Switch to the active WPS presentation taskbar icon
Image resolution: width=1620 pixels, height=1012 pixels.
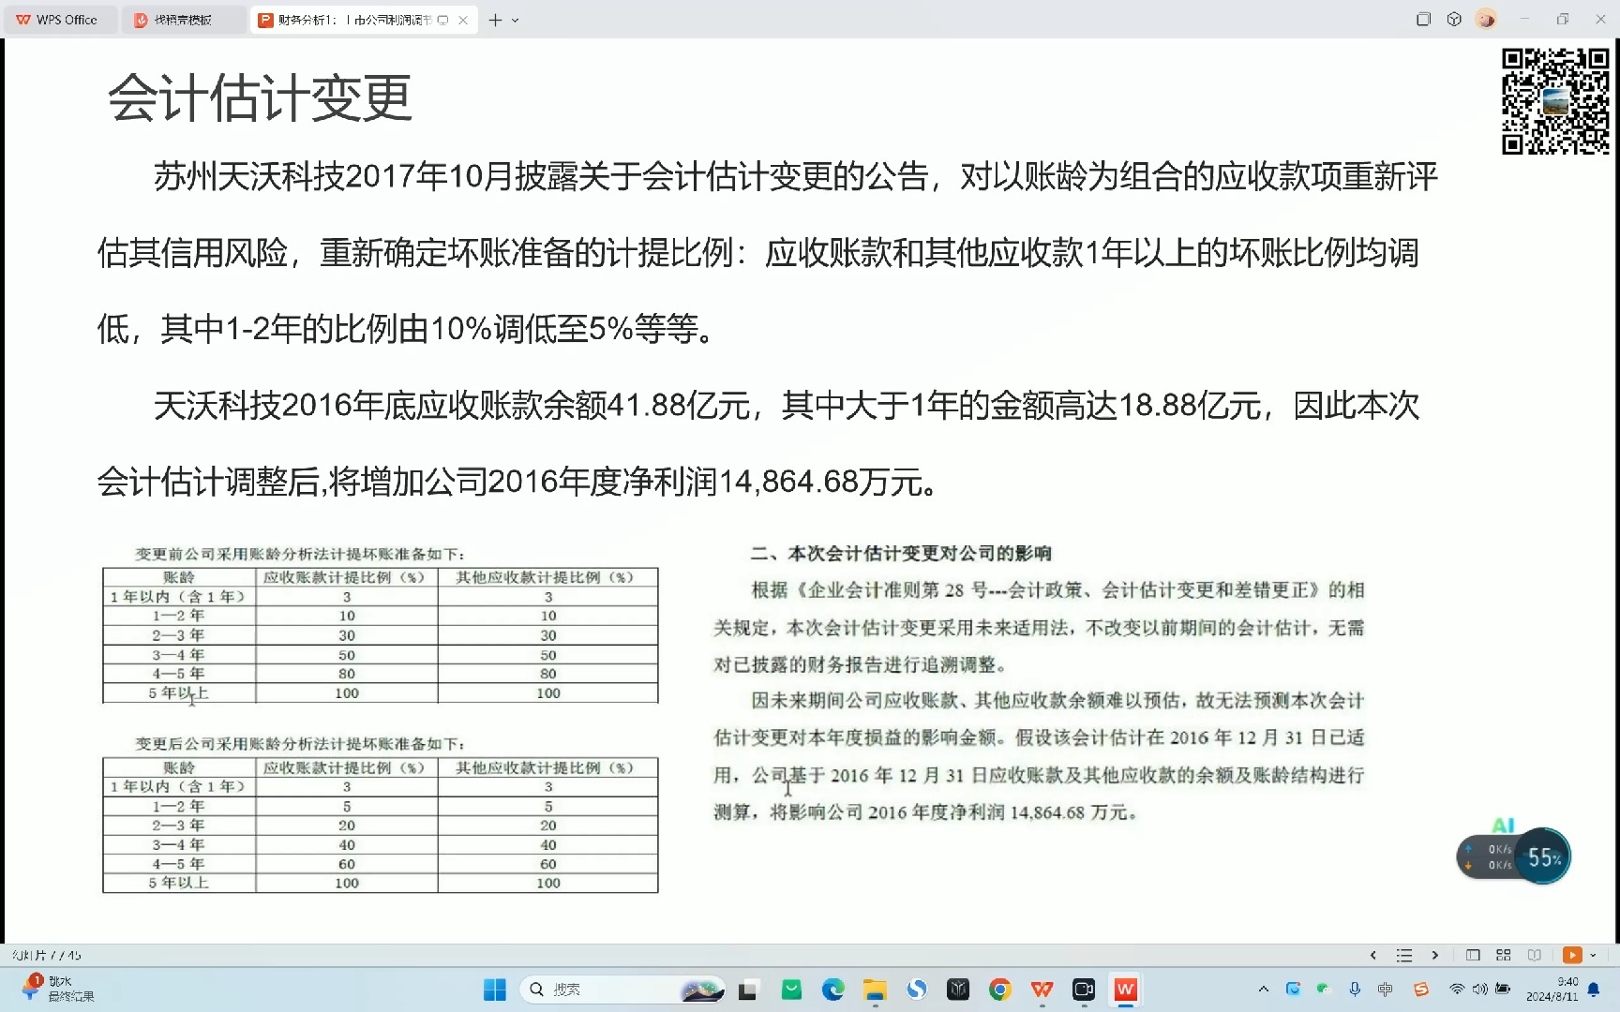click(x=1125, y=990)
